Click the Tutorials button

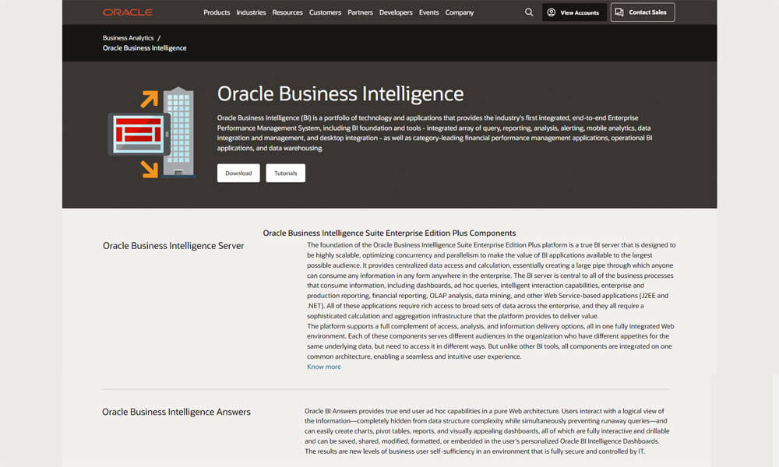tap(286, 174)
